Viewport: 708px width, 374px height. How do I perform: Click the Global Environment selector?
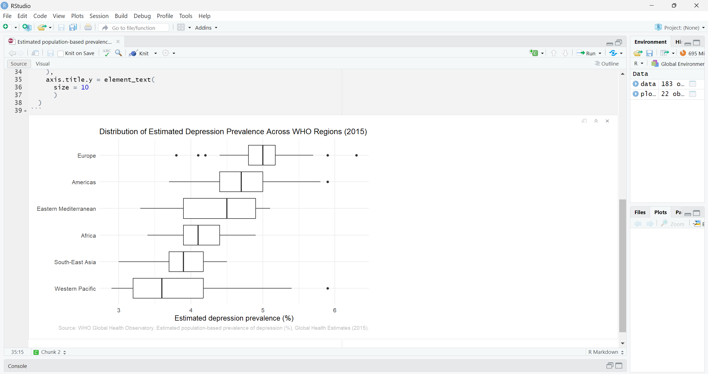tap(678, 64)
